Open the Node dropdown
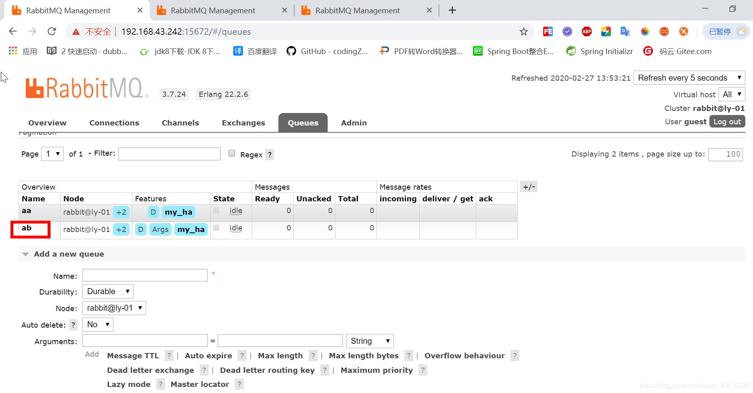Image resolution: width=753 pixels, height=393 pixels. point(114,308)
